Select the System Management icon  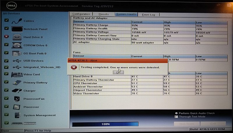click(x=17, y=115)
